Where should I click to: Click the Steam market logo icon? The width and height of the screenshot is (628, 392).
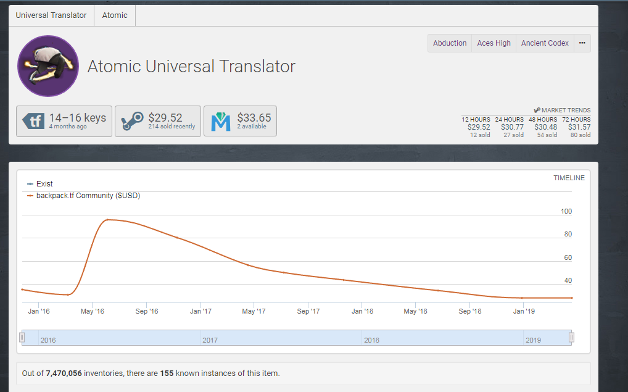coord(132,121)
